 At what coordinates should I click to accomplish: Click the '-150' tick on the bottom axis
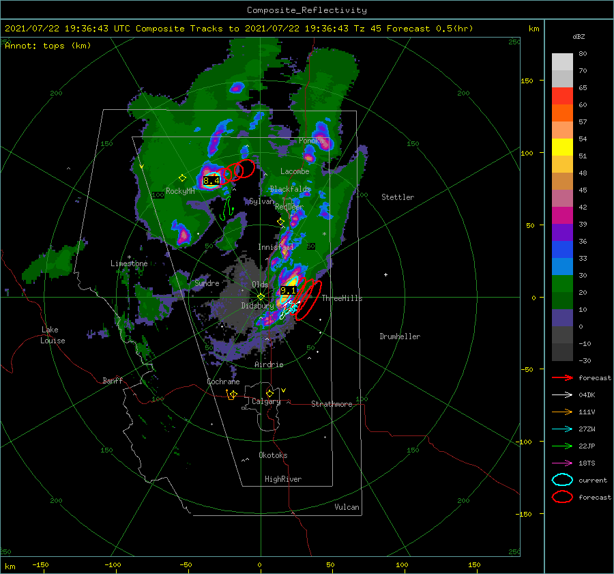click(x=40, y=564)
